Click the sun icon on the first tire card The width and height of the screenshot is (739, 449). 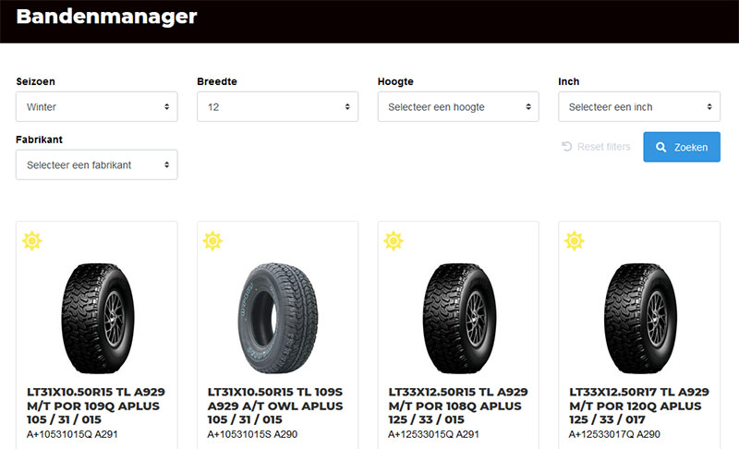click(x=32, y=241)
